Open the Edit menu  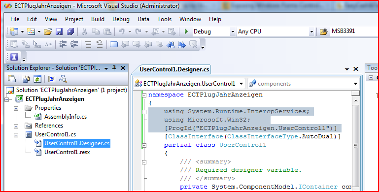tap(32, 19)
